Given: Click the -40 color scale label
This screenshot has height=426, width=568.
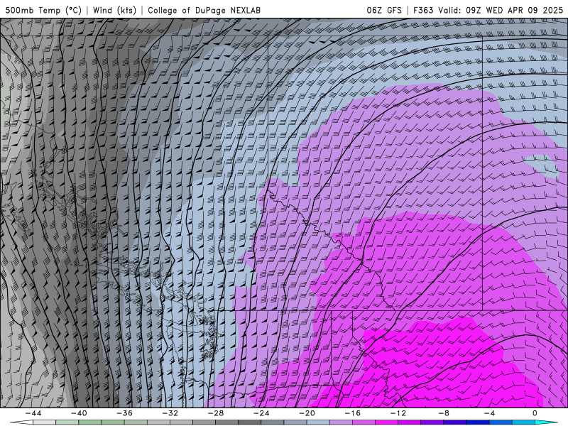Looking at the screenshot, I should [x=79, y=413].
